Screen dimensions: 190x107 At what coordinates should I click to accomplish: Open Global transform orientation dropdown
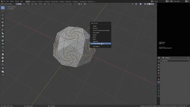click(70, 4)
